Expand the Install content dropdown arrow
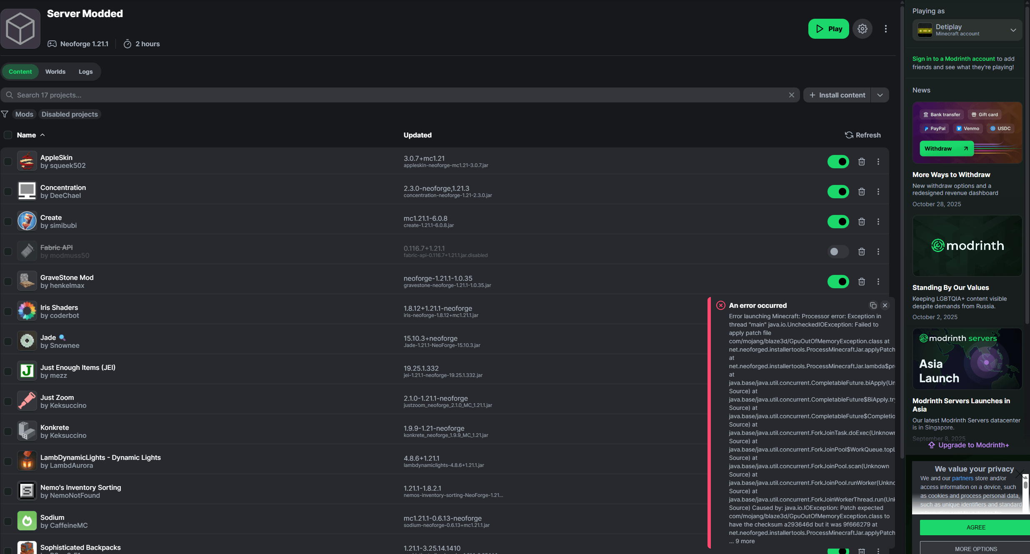Screen dimensions: 1030x554 (880, 95)
